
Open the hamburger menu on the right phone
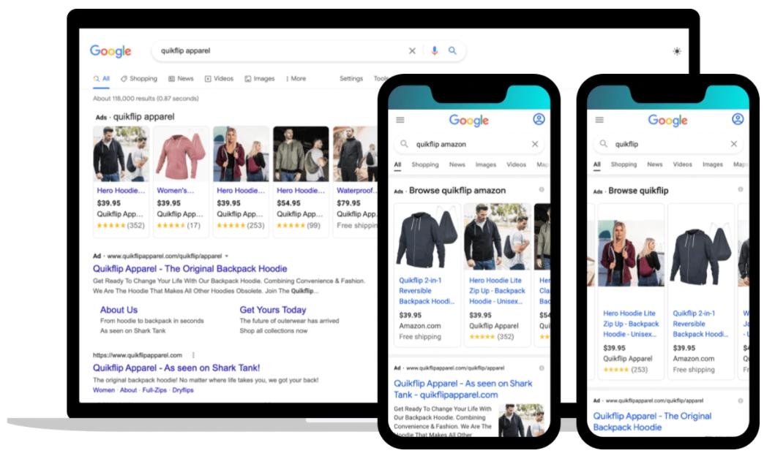[x=599, y=120]
